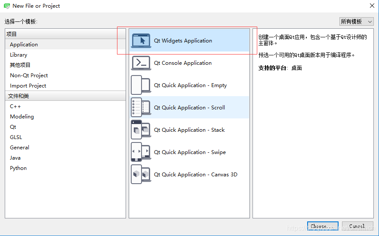The image size is (379, 236).
Task: Click the Qt Quick Application Empty icon
Action: [141, 85]
